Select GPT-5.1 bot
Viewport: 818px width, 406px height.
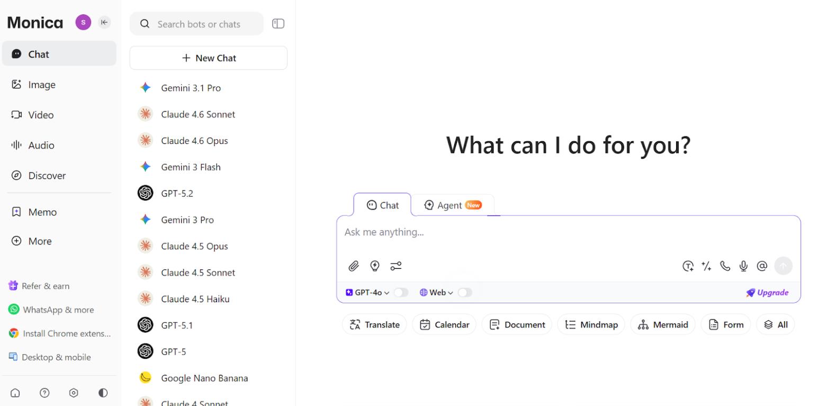click(x=209, y=325)
